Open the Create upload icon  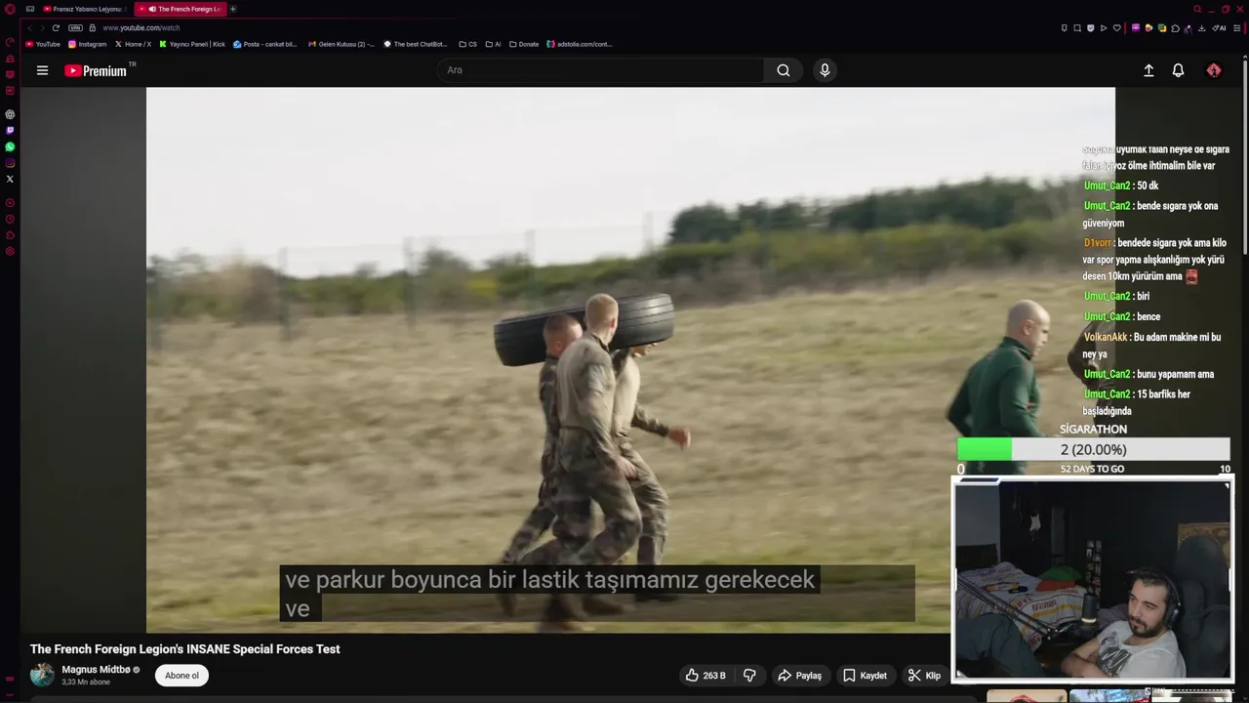[1148, 70]
